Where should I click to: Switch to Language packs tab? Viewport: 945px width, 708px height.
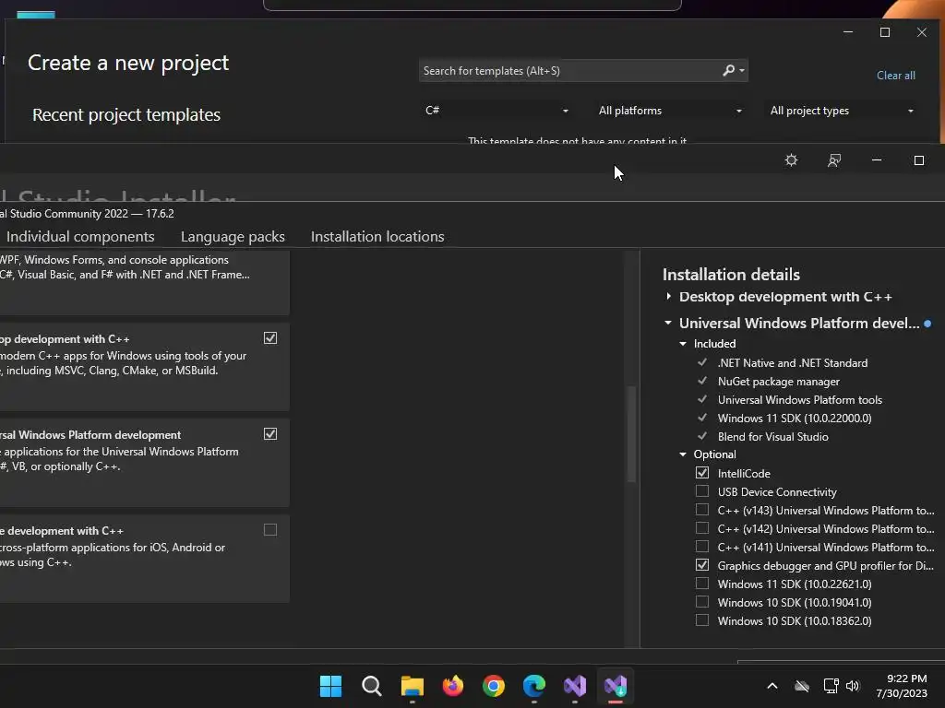[233, 237]
